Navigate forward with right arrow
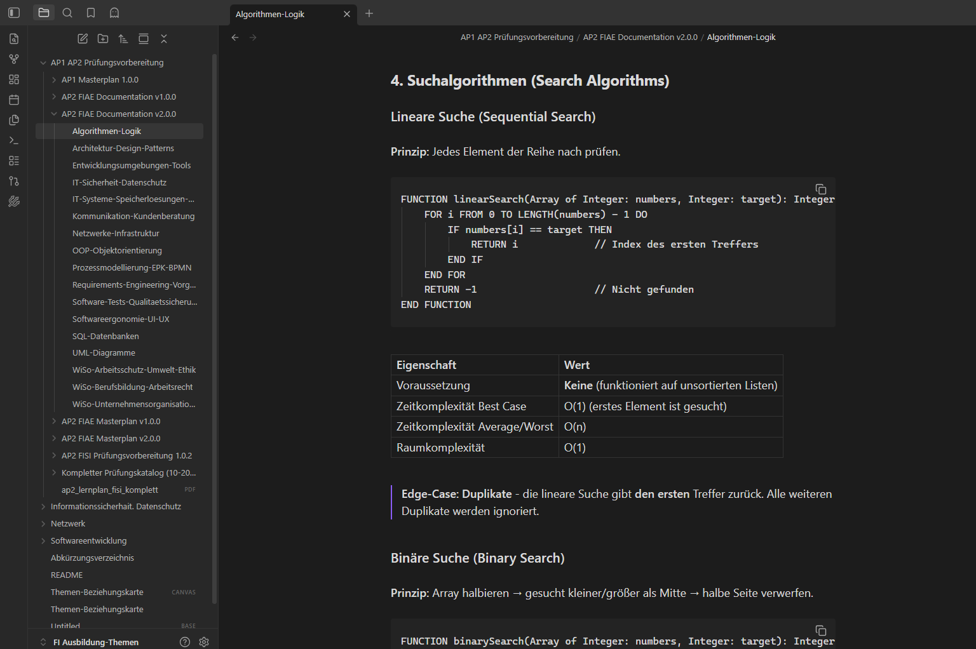This screenshot has width=976, height=649. (x=253, y=37)
